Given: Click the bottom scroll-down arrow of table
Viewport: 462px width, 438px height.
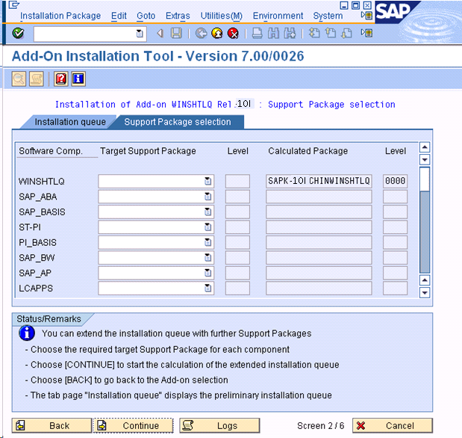Looking at the screenshot, I should (425, 293).
